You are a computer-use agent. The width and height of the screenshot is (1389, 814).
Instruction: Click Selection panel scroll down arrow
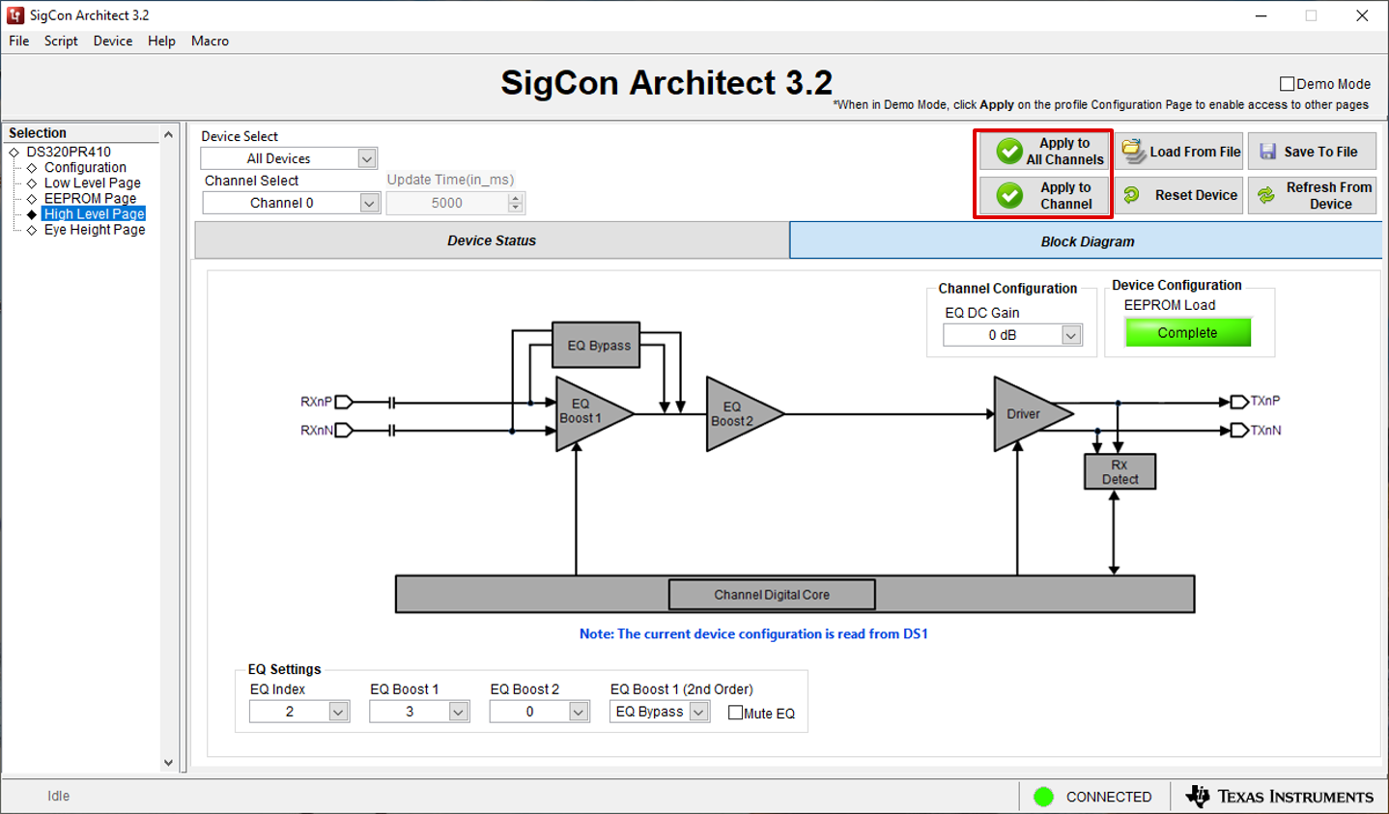pos(168,763)
